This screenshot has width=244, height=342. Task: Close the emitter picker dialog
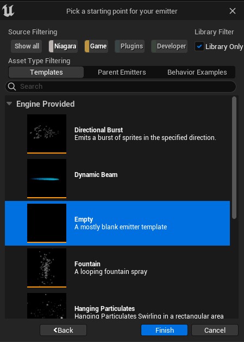click(233, 11)
